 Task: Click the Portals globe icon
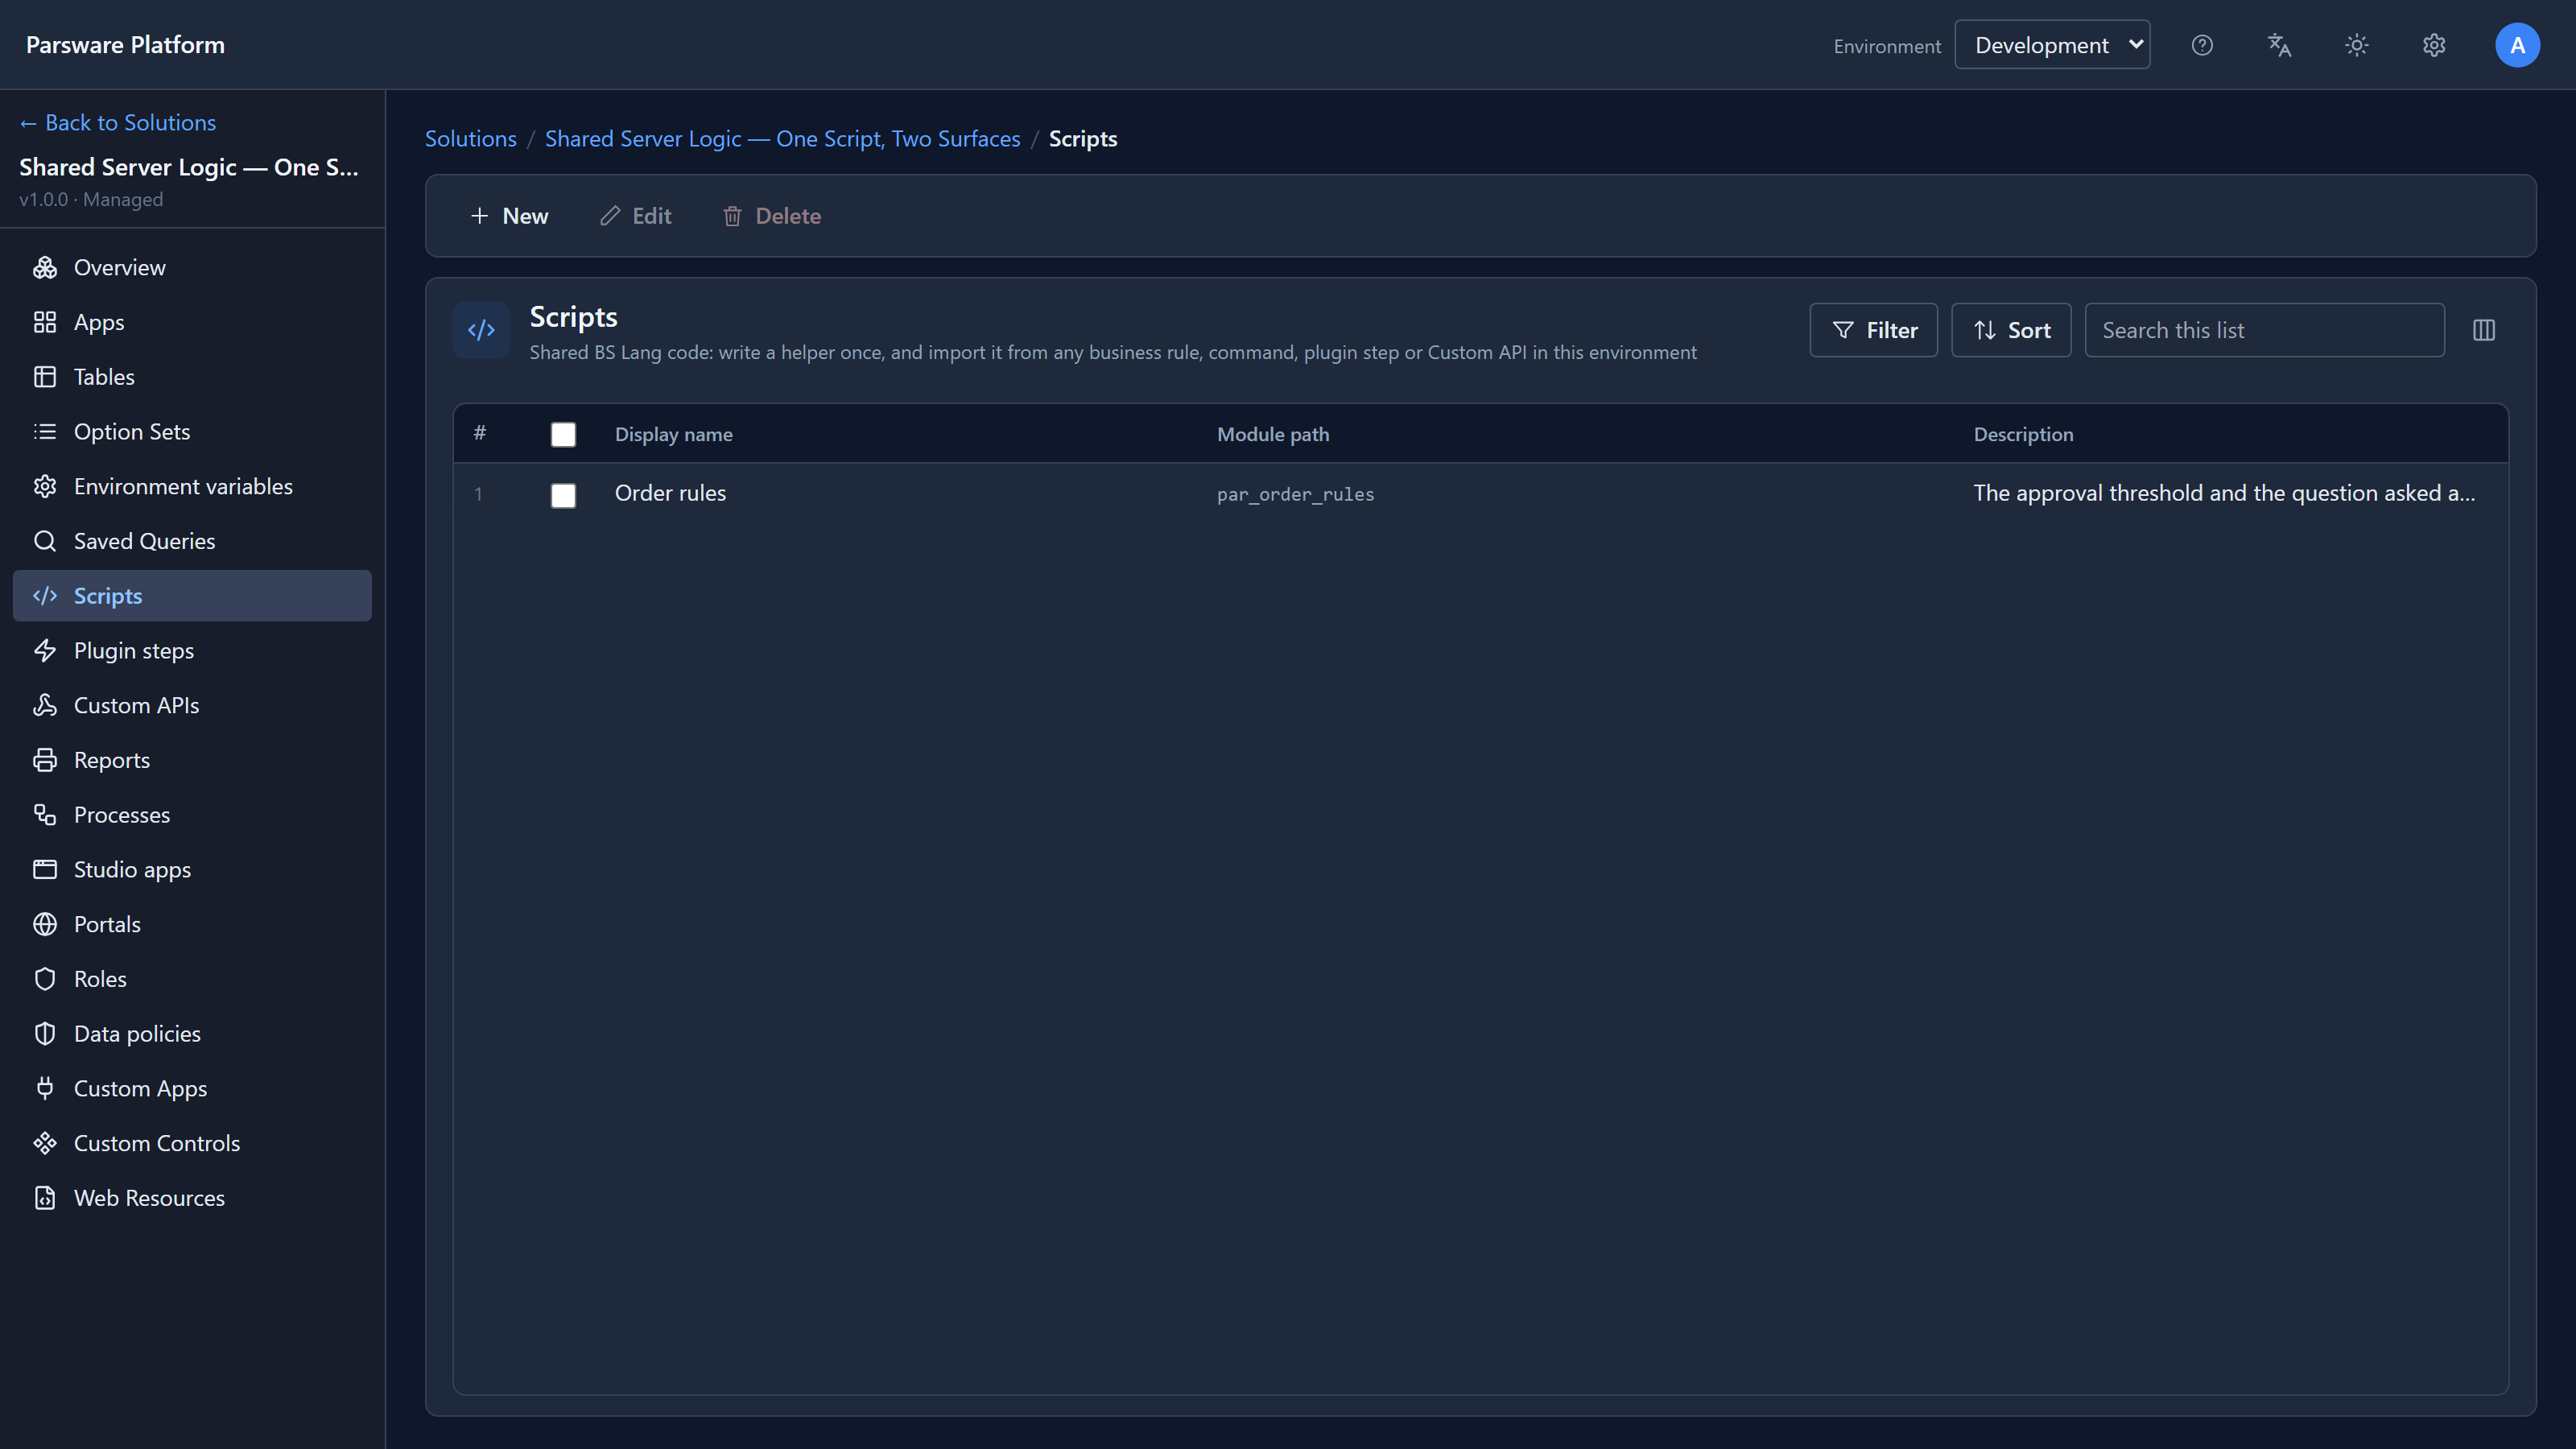point(45,924)
